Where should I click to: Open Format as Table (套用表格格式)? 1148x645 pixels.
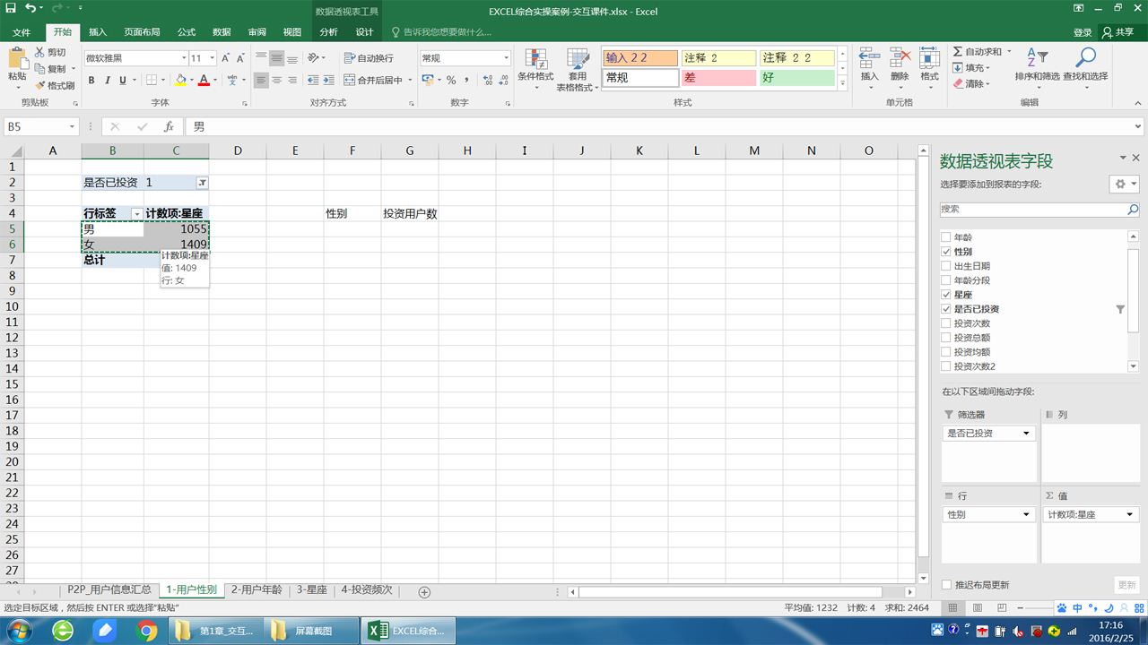578,70
